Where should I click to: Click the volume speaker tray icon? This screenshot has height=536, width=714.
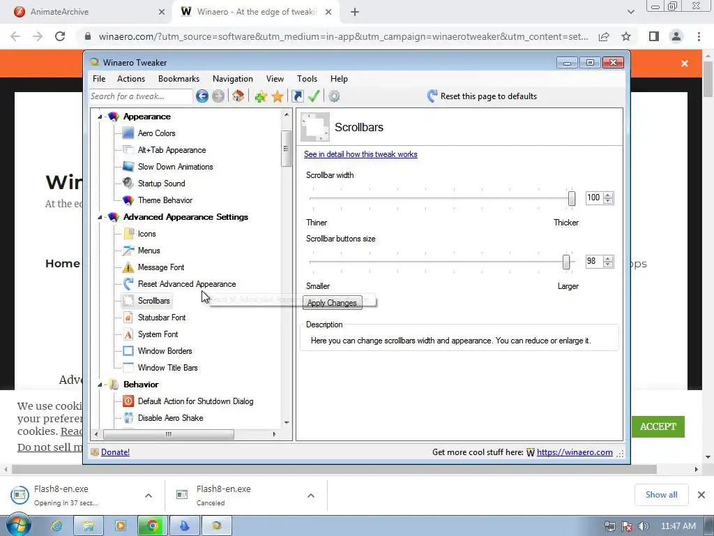[x=644, y=526]
